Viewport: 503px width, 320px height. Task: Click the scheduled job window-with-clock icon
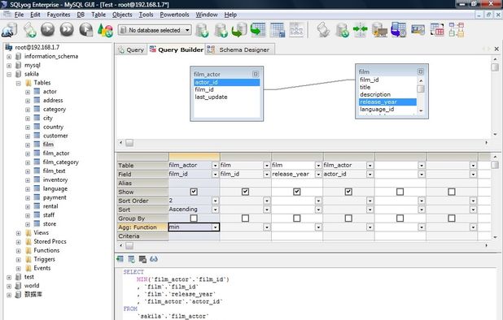399,30
